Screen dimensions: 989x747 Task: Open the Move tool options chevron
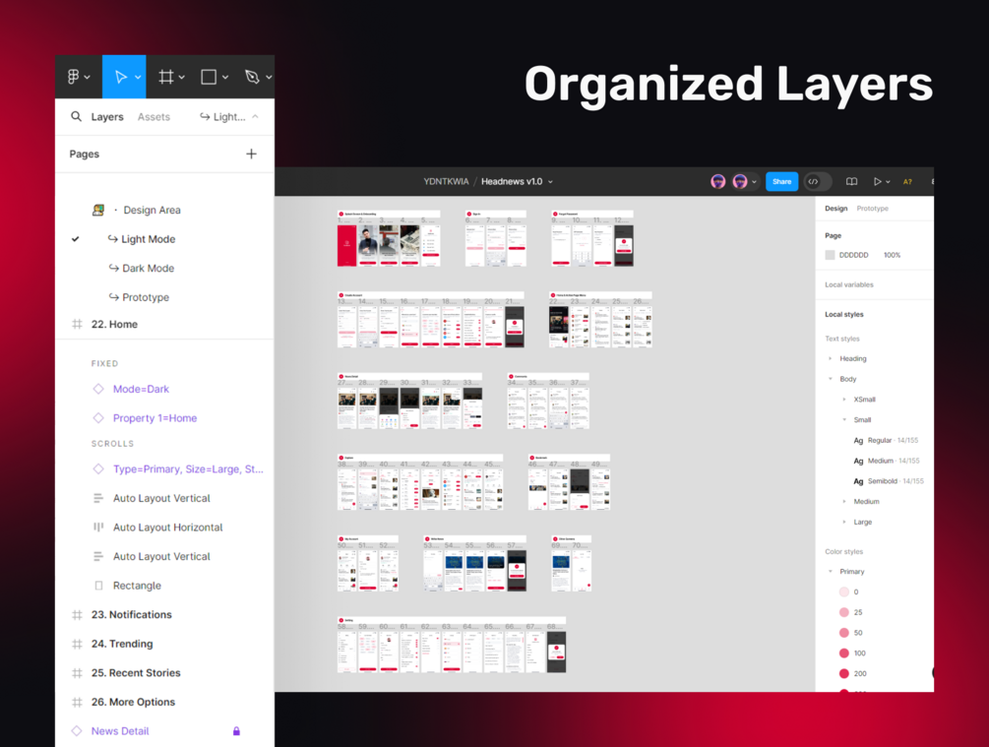(138, 78)
